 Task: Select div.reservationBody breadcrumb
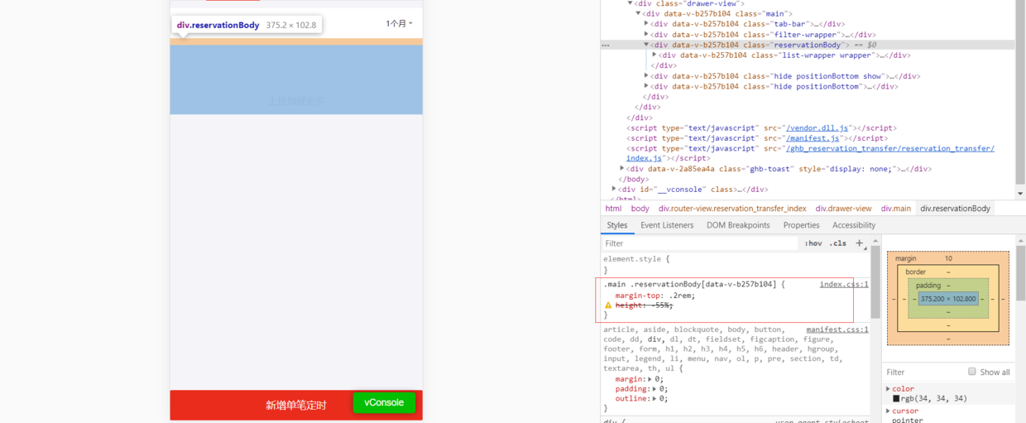(x=955, y=209)
